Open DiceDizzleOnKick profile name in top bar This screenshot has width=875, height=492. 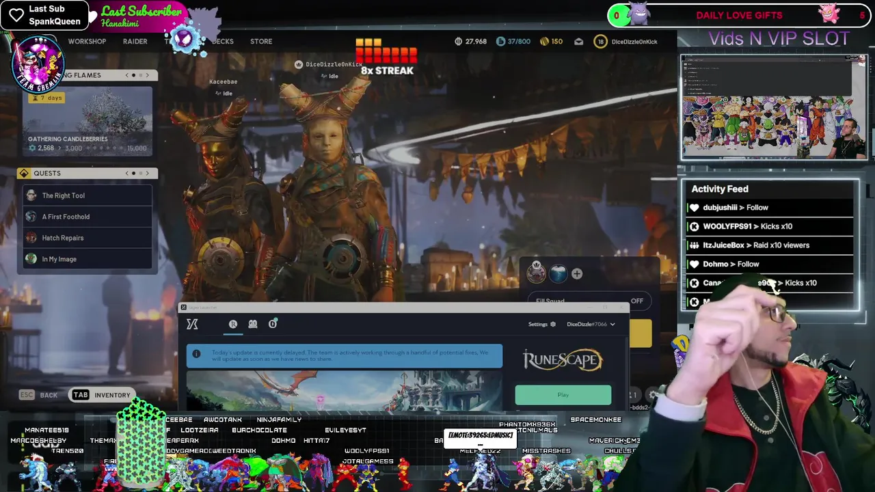click(634, 42)
